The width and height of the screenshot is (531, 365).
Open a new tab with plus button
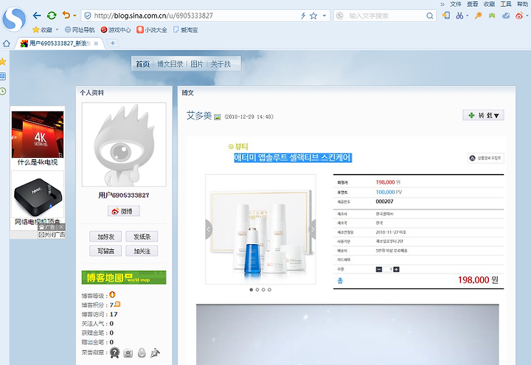[112, 43]
